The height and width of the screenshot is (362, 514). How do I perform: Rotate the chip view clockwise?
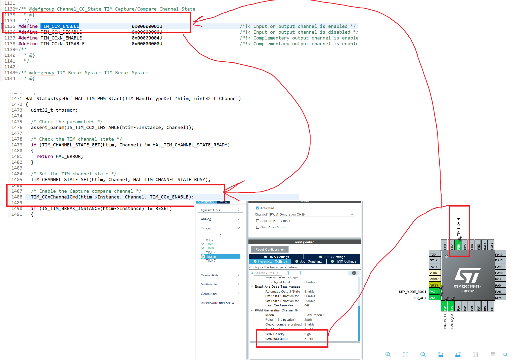[x=441, y=354]
